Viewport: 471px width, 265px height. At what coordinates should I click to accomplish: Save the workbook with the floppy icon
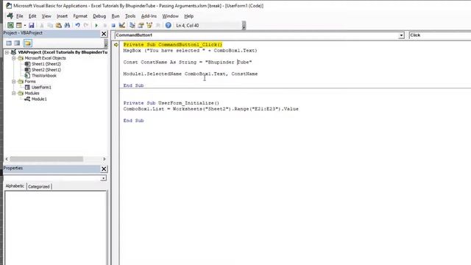[31, 26]
